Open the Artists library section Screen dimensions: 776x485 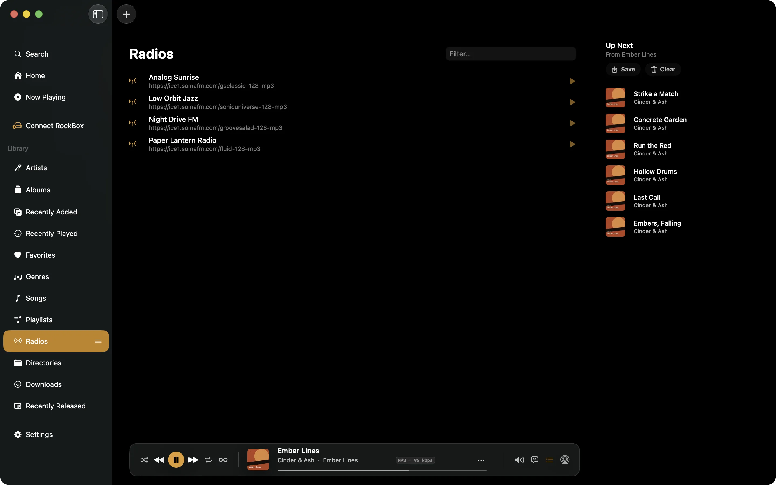point(56,168)
